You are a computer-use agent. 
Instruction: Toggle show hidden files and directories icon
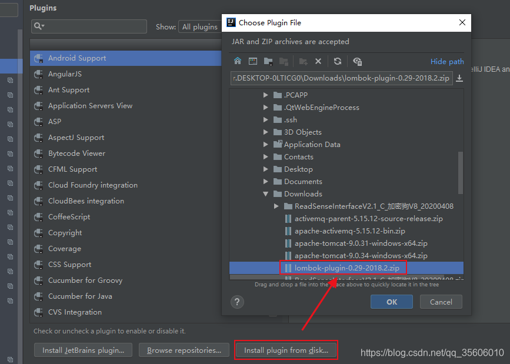point(358,61)
